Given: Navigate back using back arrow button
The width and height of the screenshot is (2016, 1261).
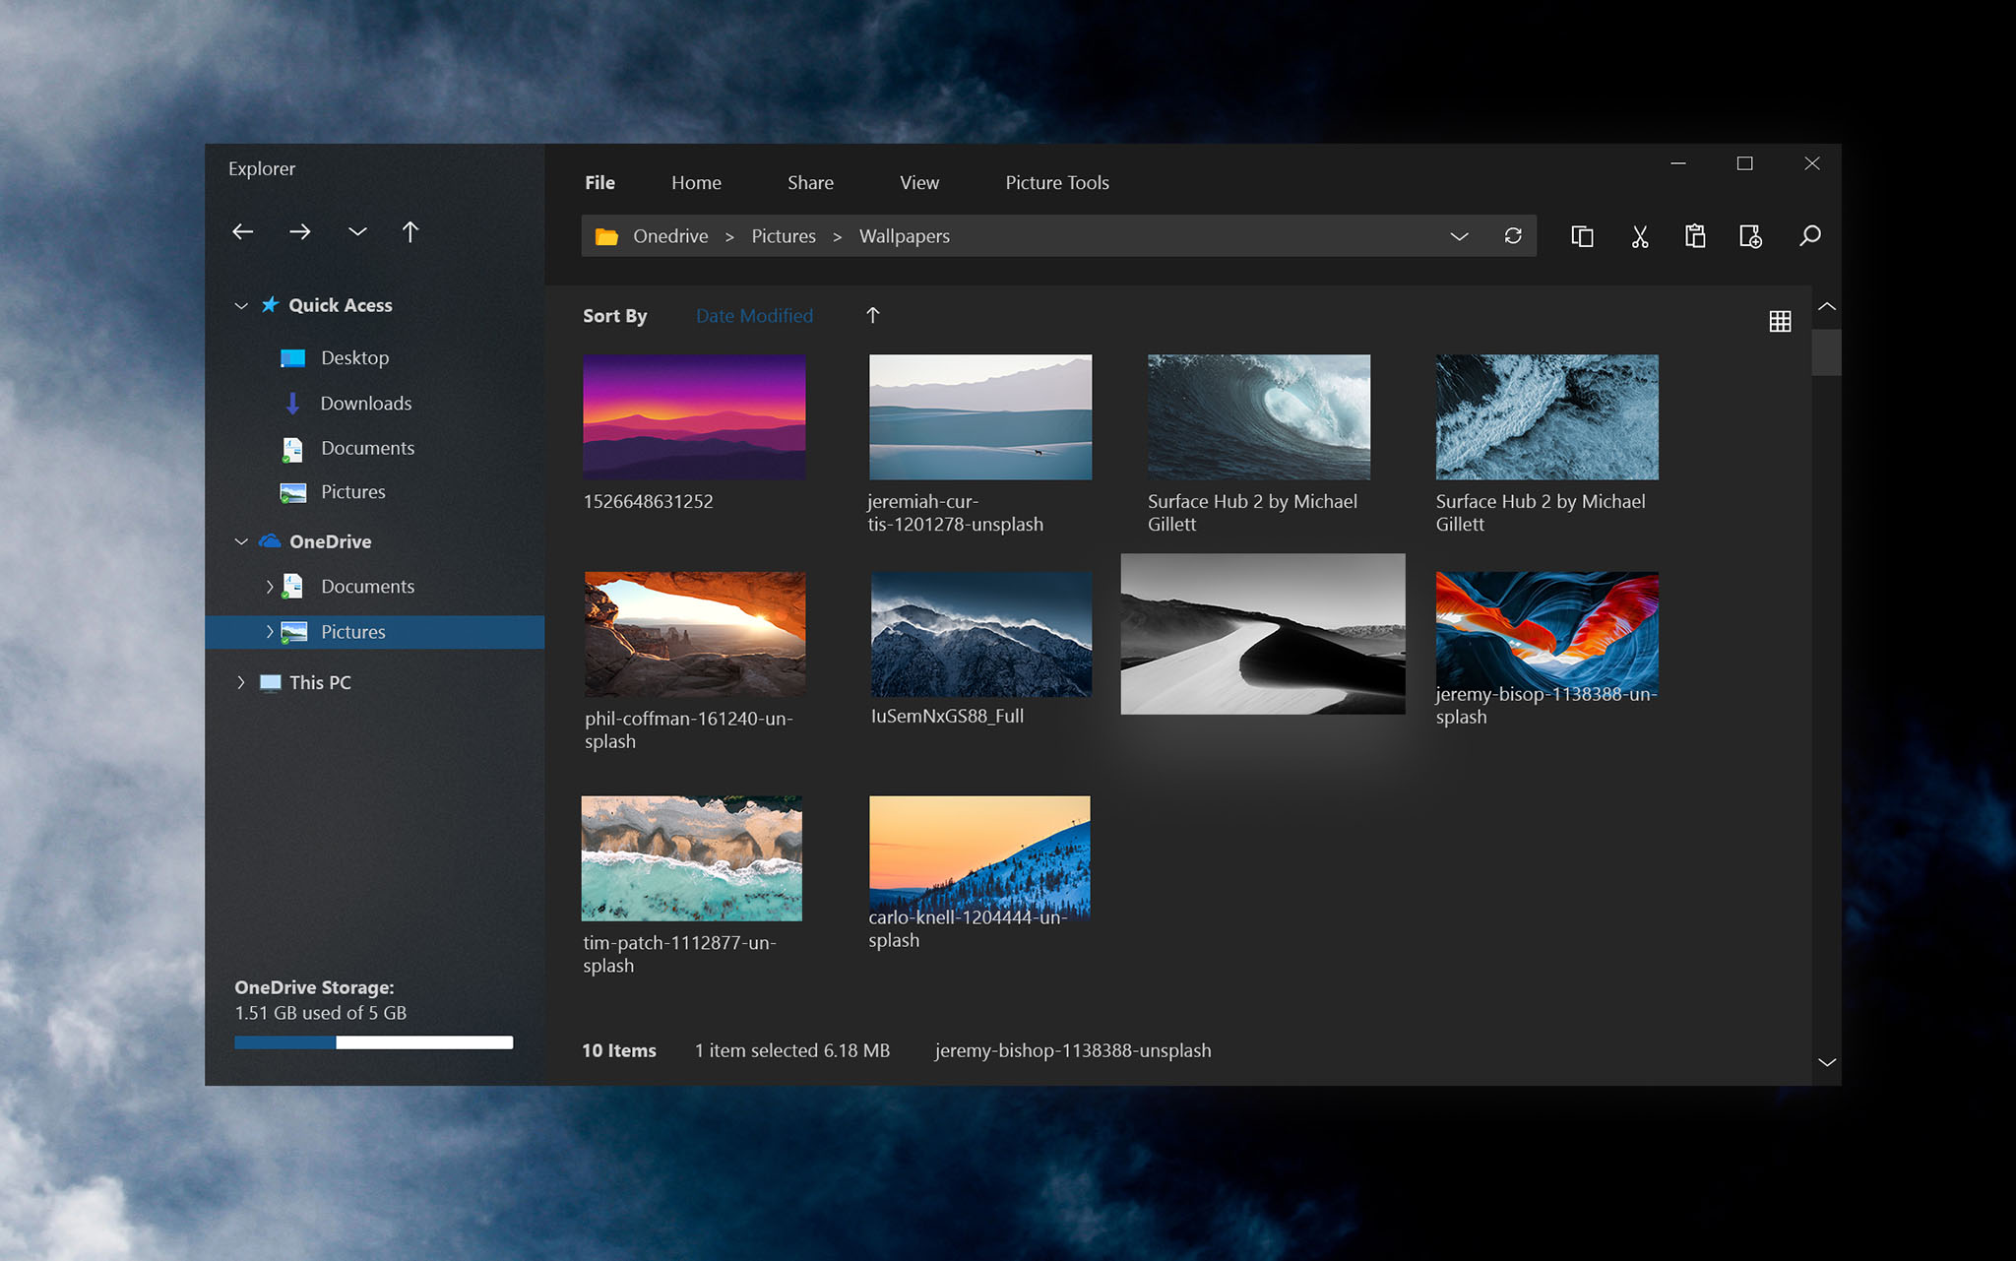Looking at the screenshot, I should pos(241,231).
